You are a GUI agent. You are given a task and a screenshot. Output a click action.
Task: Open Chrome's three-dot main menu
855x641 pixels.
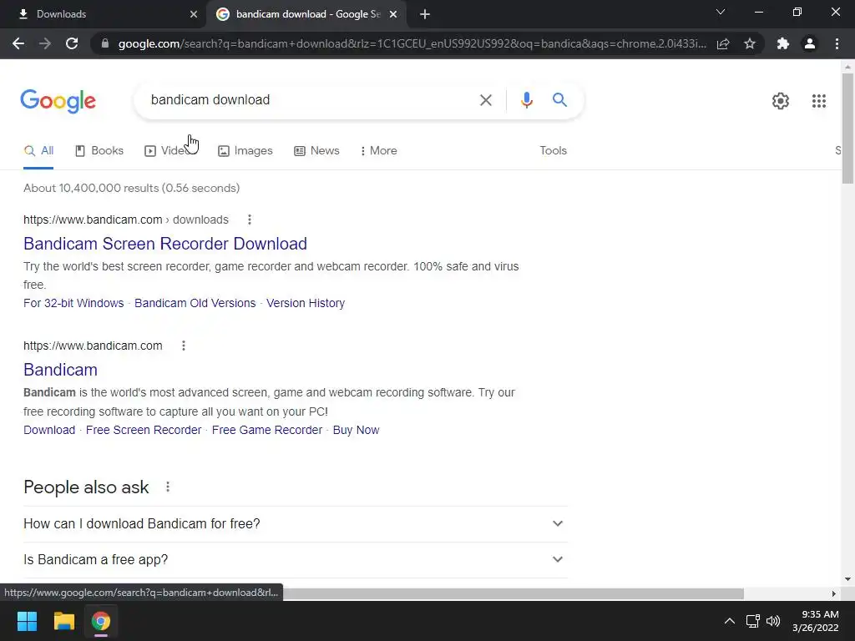(837, 43)
